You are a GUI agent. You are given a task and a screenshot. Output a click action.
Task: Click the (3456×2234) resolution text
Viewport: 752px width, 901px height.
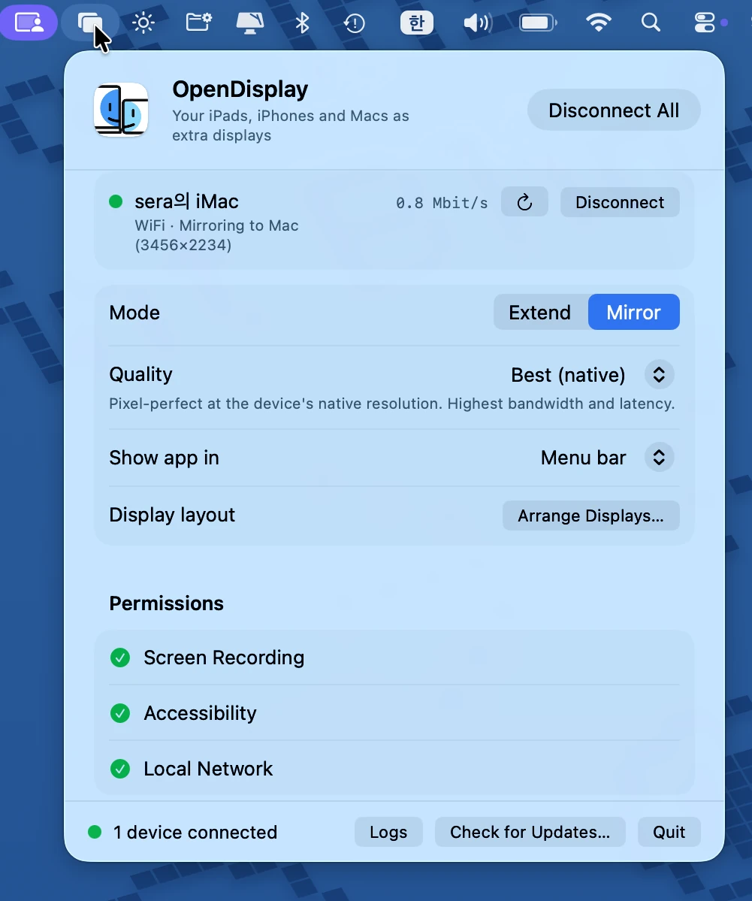pos(183,246)
